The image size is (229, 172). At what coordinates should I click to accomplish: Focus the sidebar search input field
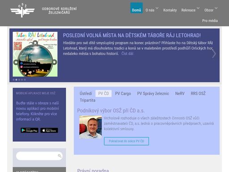click(37, 156)
